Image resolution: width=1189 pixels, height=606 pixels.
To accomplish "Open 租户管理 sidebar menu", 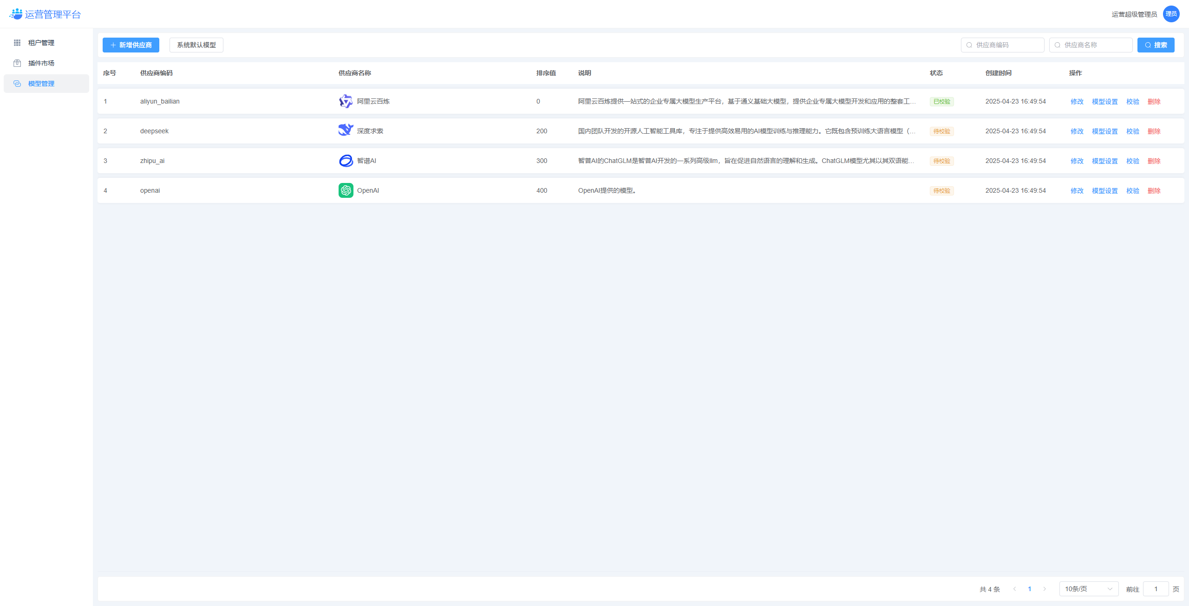I will pyautogui.click(x=46, y=43).
